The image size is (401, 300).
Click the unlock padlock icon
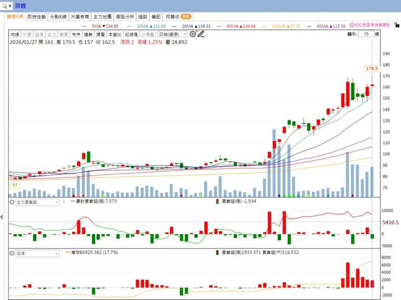[397, 25]
